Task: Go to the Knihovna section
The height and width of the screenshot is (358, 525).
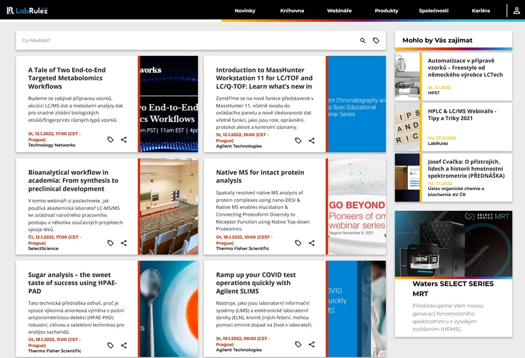Action: (x=292, y=10)
